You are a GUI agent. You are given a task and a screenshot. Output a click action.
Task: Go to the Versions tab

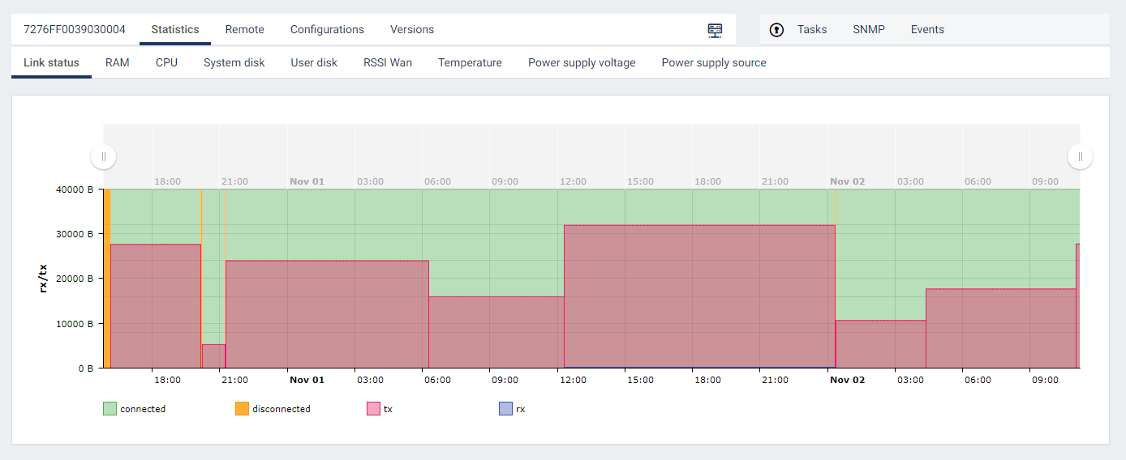pyautogui.click(x=412, y=30)
